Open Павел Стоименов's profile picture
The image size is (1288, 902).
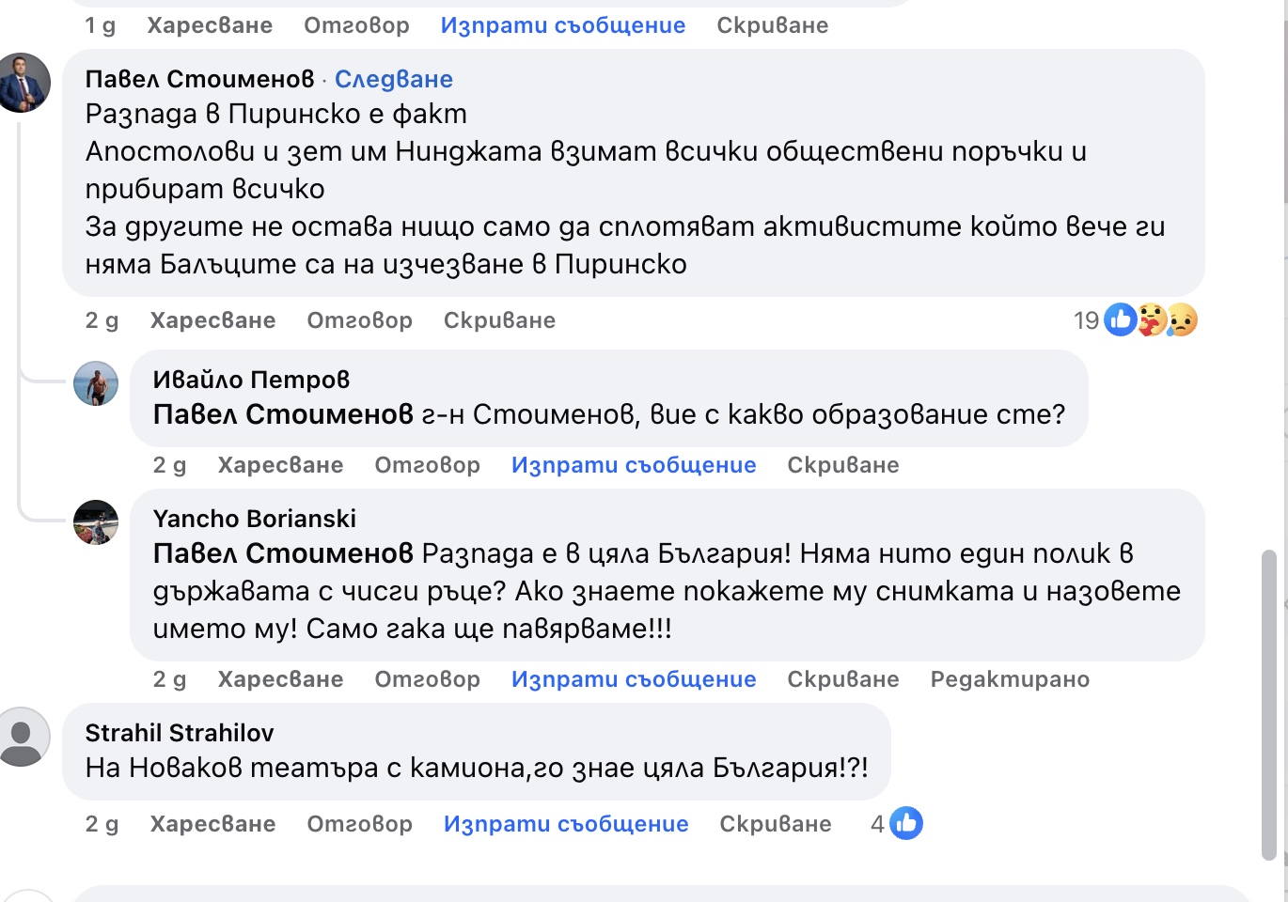(25, 83)
